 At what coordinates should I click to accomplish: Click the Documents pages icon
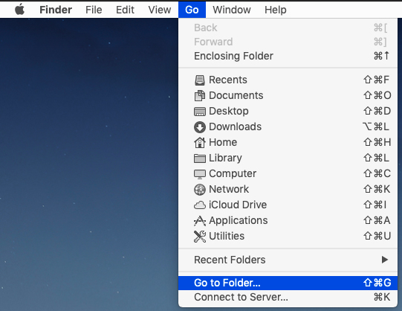(x=200, y=96)
